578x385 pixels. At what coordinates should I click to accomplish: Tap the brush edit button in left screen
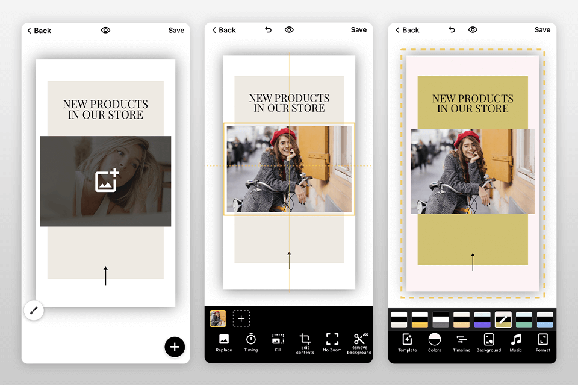pyautogui.click(x=34, y=310)
